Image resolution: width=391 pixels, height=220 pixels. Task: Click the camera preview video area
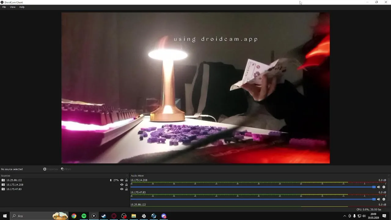coord(195,88)
